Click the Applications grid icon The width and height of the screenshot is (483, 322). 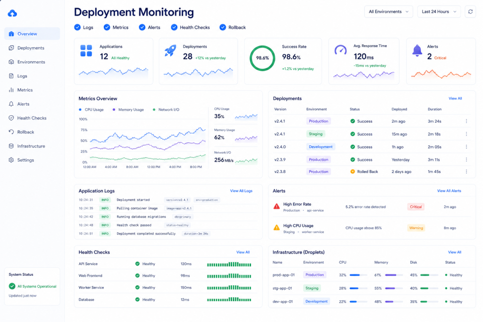pyautogui.click(x=86, y=51)
